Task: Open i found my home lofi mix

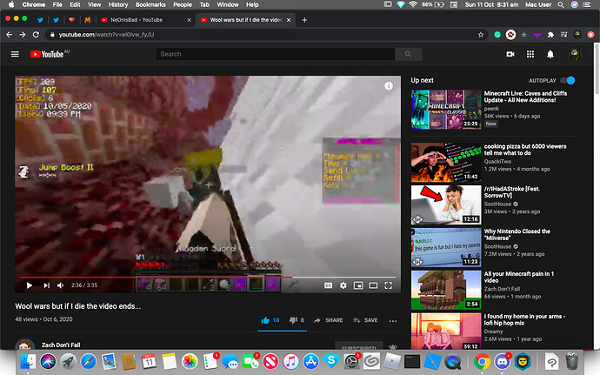Action: coord(446,331)
